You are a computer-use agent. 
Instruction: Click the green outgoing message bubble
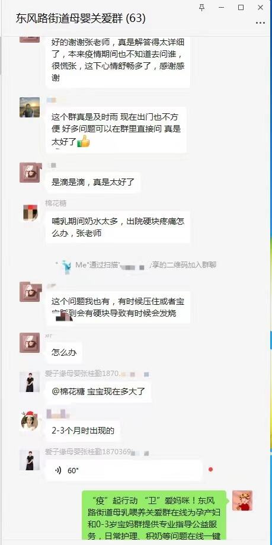[154, 518]
